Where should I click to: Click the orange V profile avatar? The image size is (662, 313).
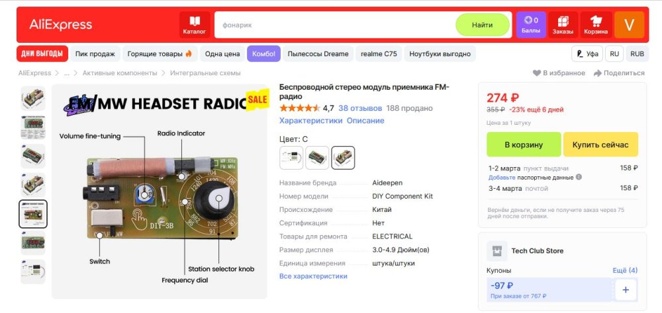pyautogui.click(x=629, y=25)
